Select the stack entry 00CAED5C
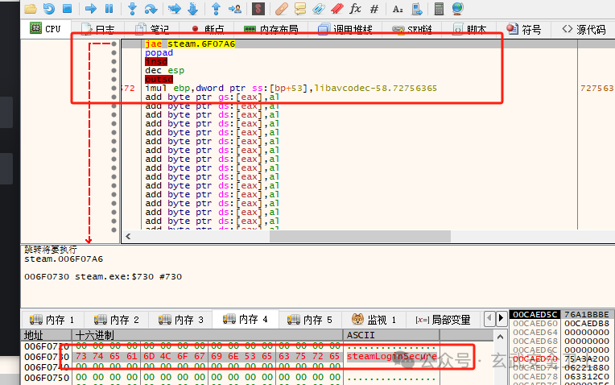Viewport: 615px width, 385px height. (x=535, y=314)
